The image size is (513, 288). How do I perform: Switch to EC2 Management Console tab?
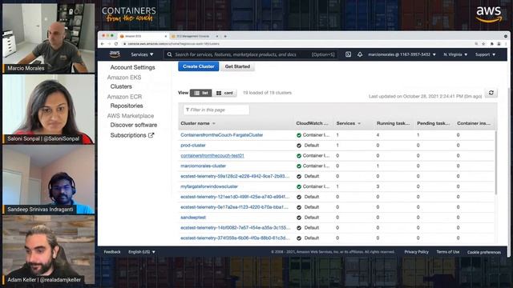pyautogui.click(x=194, y=36)
